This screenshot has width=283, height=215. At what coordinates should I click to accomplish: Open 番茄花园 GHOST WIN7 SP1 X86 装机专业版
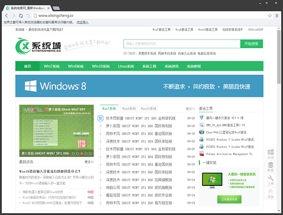(139, 195)
